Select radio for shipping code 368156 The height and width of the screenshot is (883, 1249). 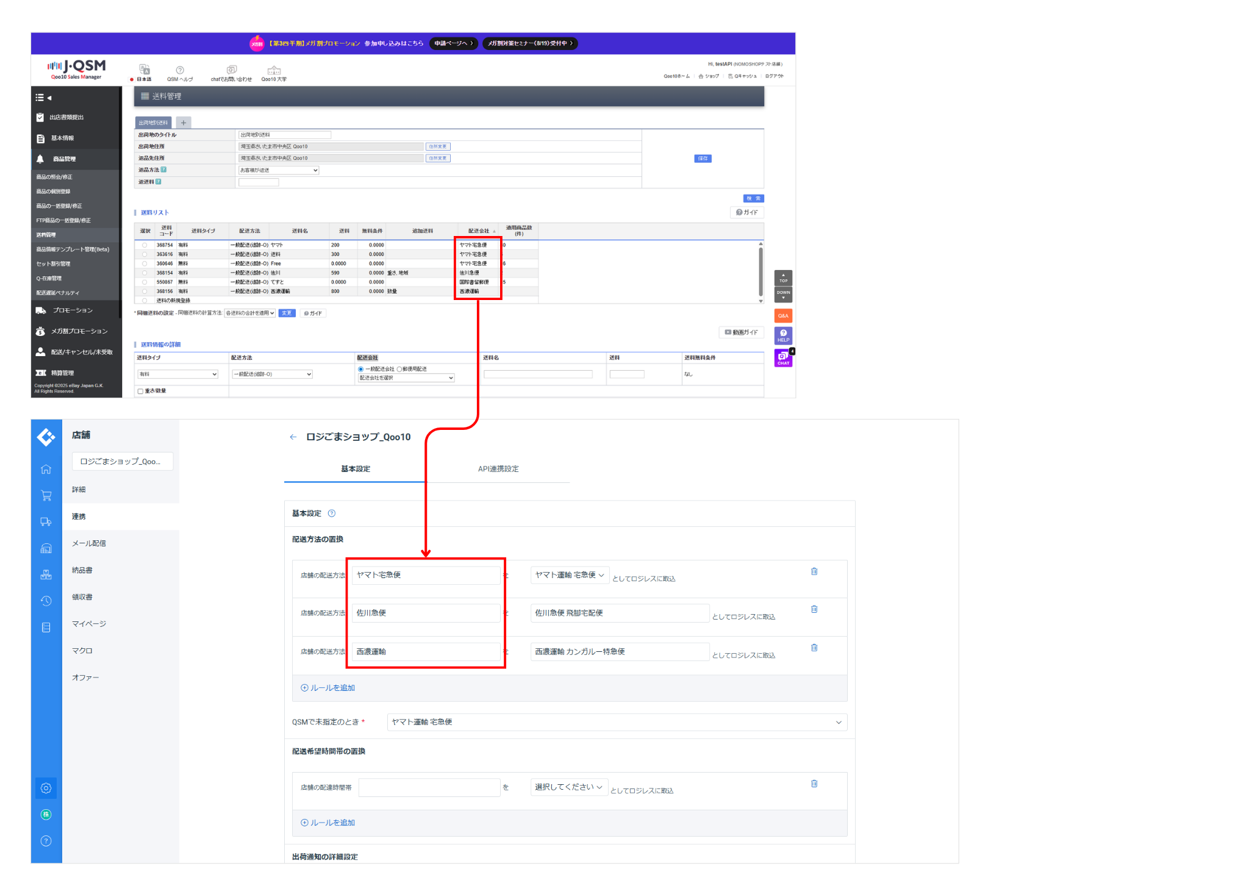pos(145,291)
